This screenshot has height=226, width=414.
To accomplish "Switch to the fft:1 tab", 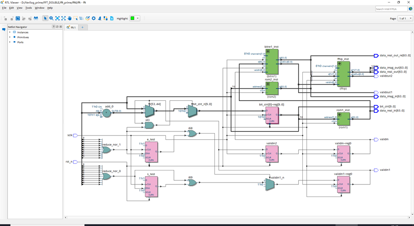I will click(x=72, y=27).
